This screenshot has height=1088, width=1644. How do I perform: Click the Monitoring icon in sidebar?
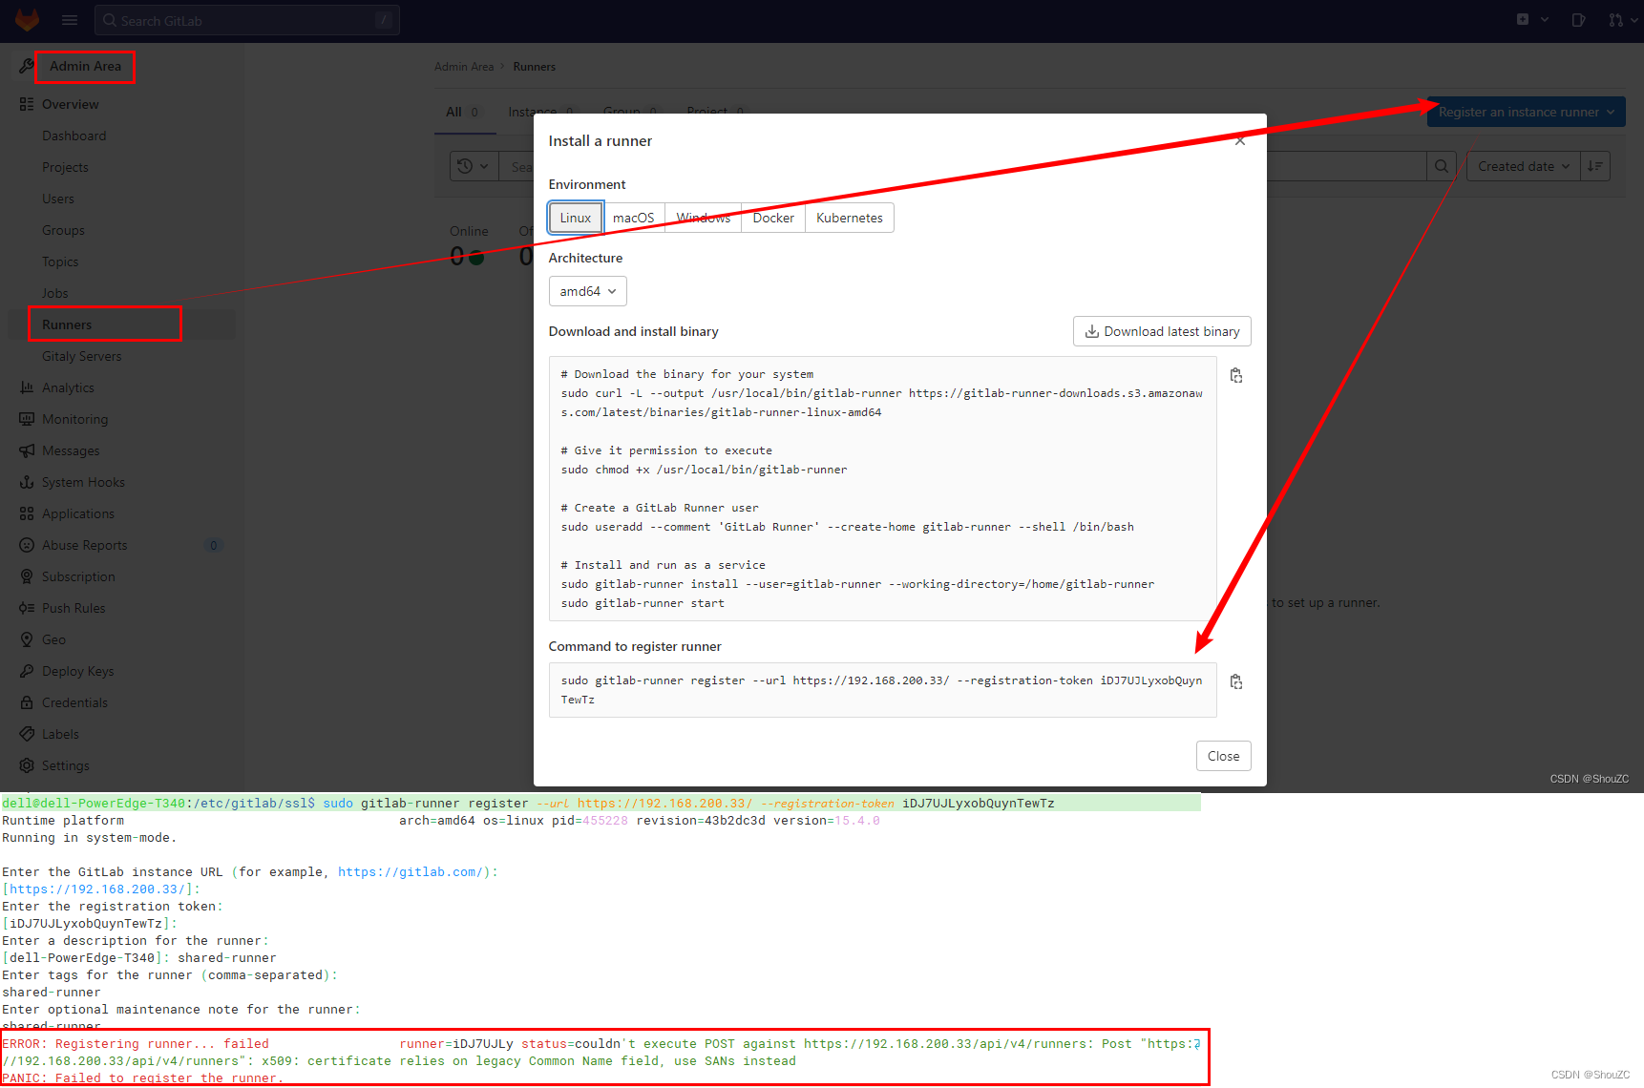27,419
